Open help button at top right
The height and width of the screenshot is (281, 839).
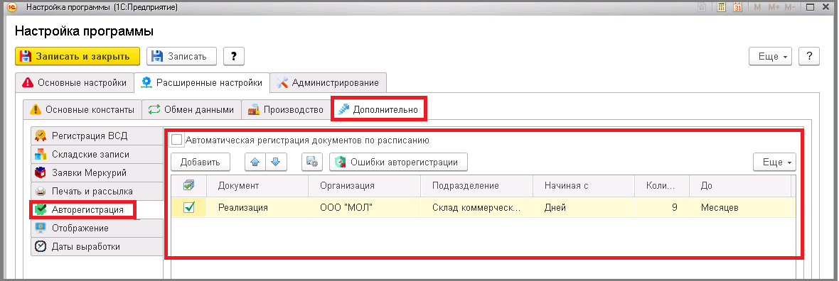click(x=809, y=56)
